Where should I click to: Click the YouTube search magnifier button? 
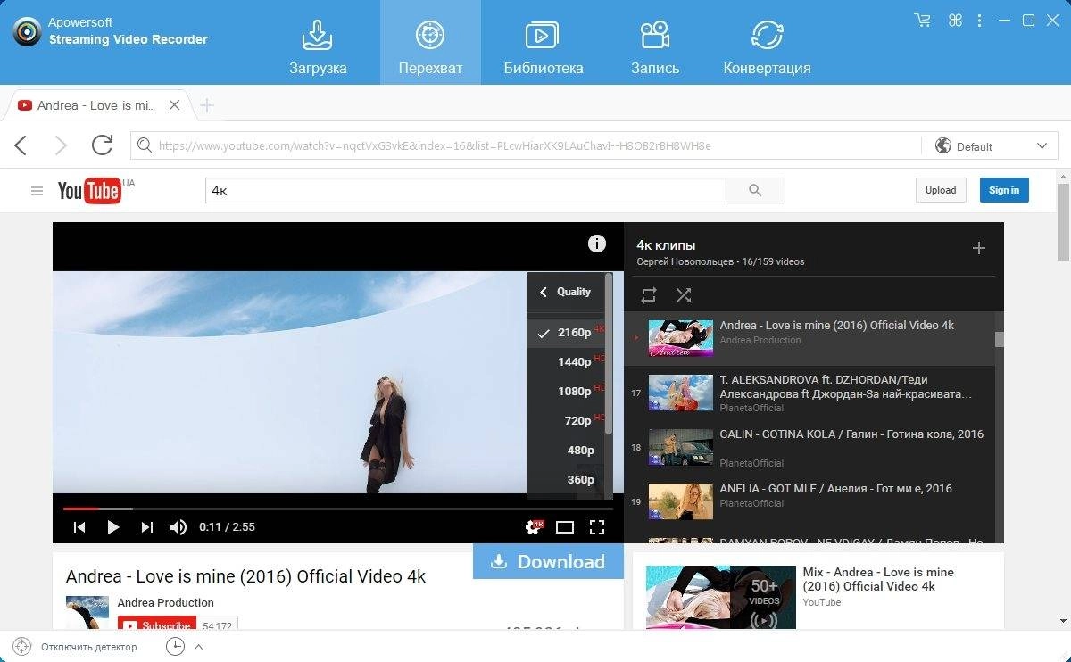click(755, 190)
